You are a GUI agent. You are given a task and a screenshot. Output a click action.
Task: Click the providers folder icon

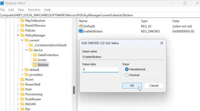tap(26, 74)
